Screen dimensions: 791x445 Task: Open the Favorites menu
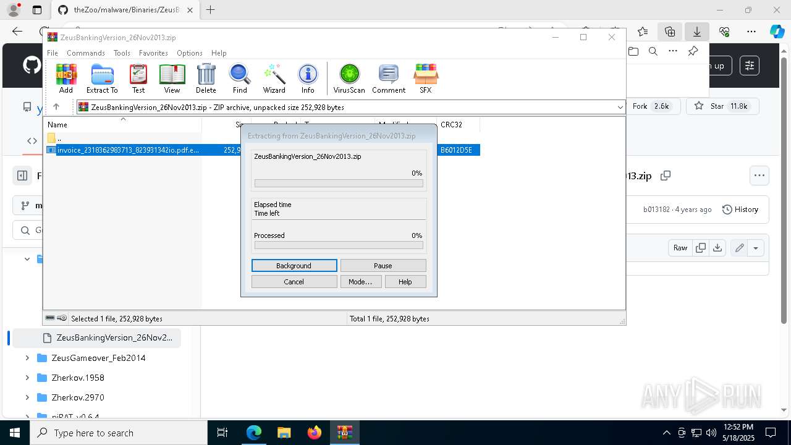(153, 53)
